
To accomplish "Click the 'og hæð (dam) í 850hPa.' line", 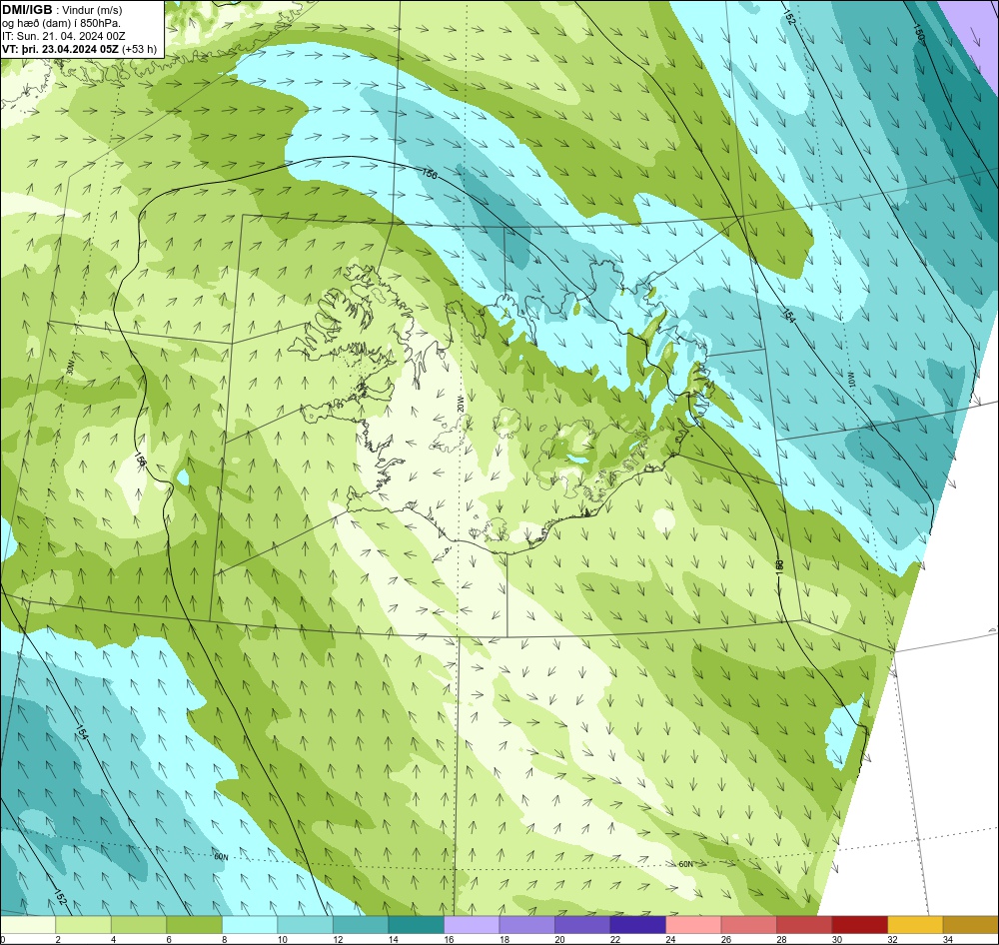I will (x=61, y=23).
